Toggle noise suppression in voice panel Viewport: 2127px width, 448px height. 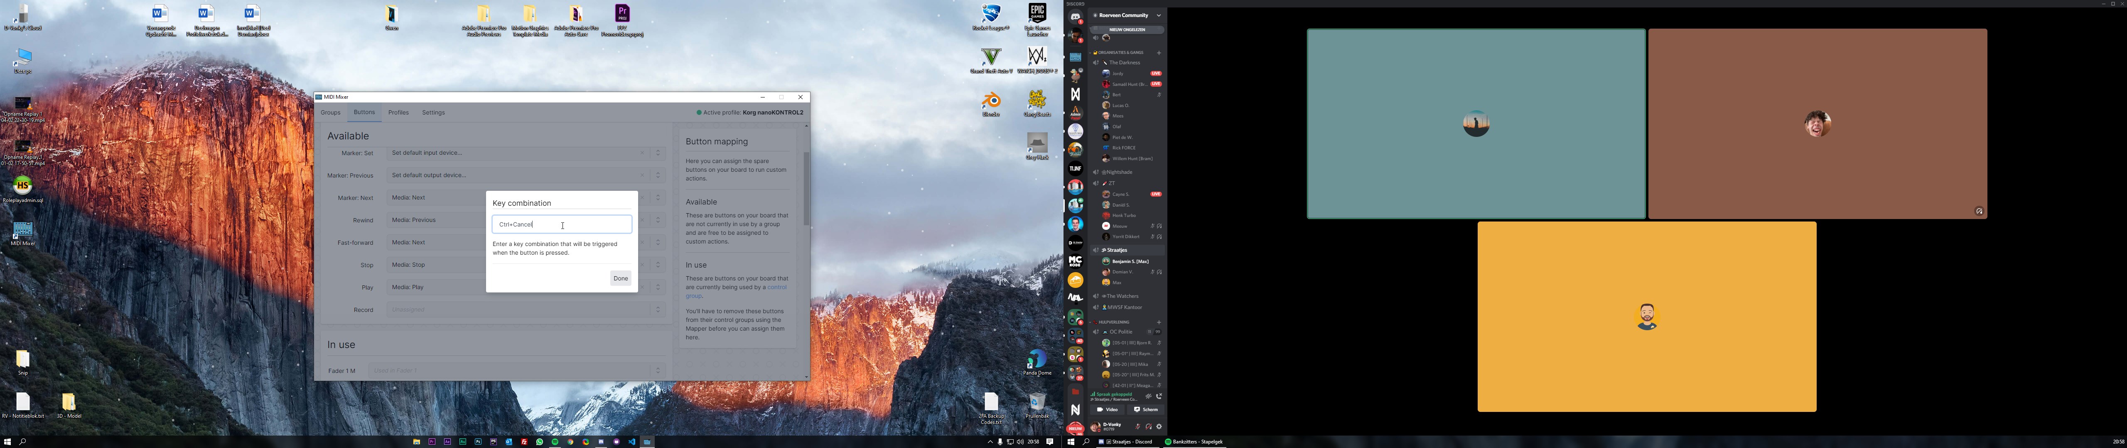(x=1149, y=397)
